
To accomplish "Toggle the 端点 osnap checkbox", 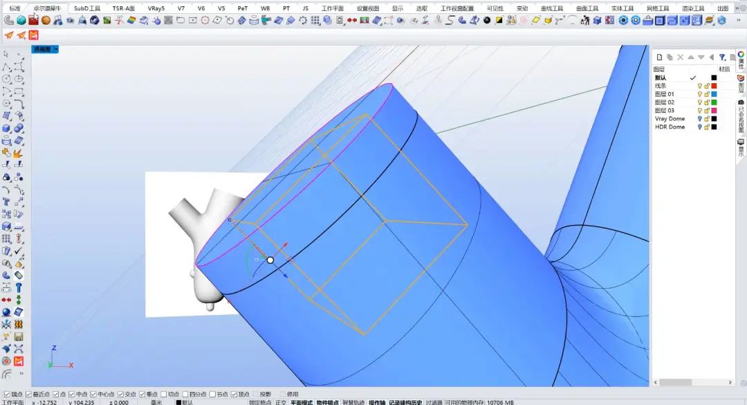I will [x=7, y=394].
